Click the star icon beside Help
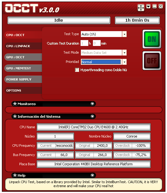The image size is (167, 193). [x=15, y=175]
